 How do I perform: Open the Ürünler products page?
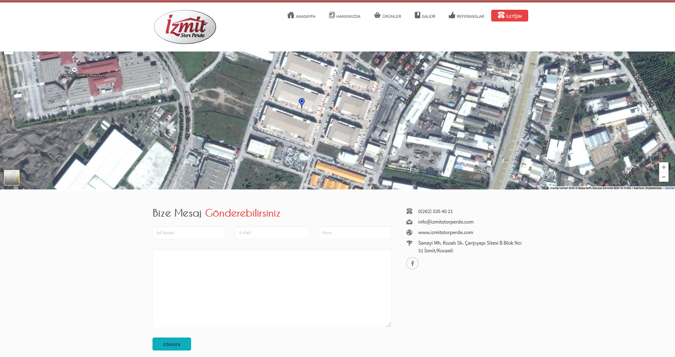(x=388, y=16)
